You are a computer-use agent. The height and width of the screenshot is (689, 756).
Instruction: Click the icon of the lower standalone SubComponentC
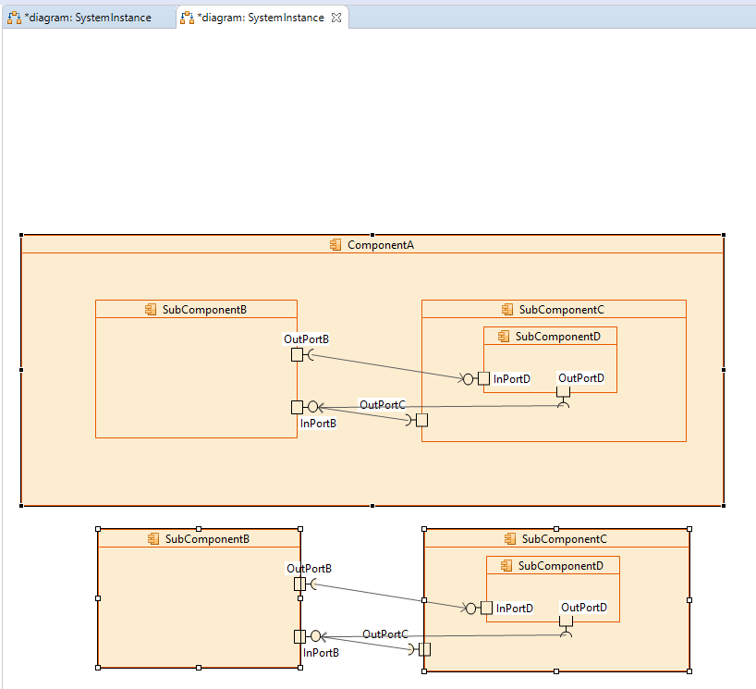click(x=510, y=539)
